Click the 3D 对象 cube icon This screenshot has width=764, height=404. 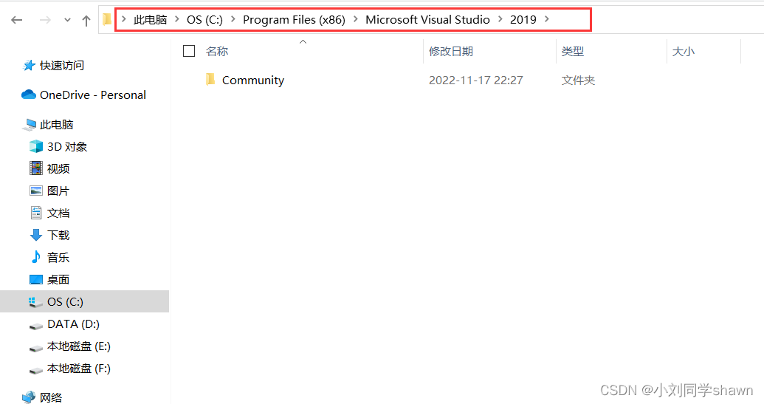36,146
